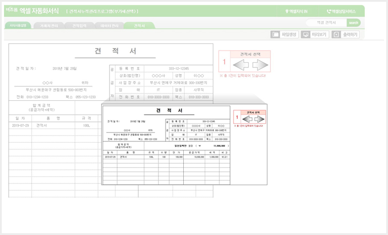Click the green search button

pyautogui.click(x=354, y=23)
